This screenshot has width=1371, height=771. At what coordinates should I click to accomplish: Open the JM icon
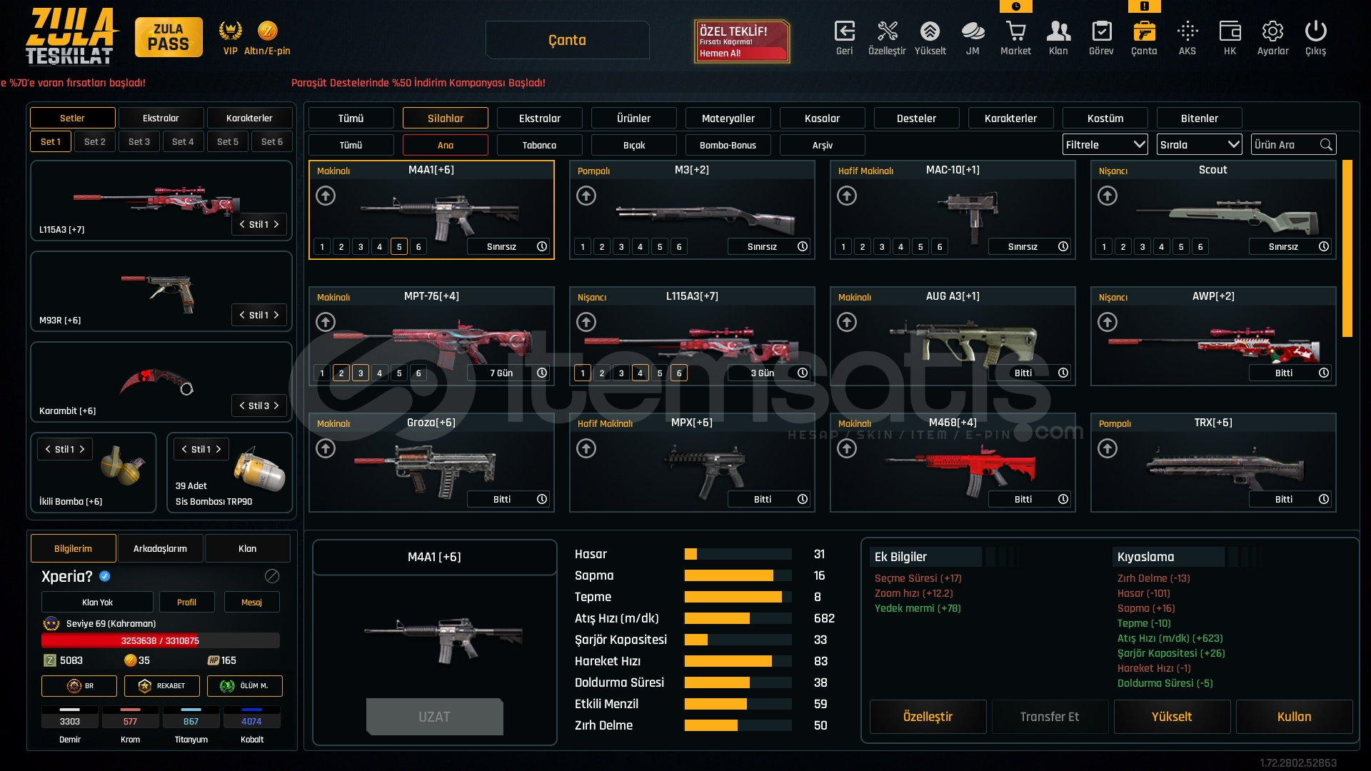[x=973, y=31]
